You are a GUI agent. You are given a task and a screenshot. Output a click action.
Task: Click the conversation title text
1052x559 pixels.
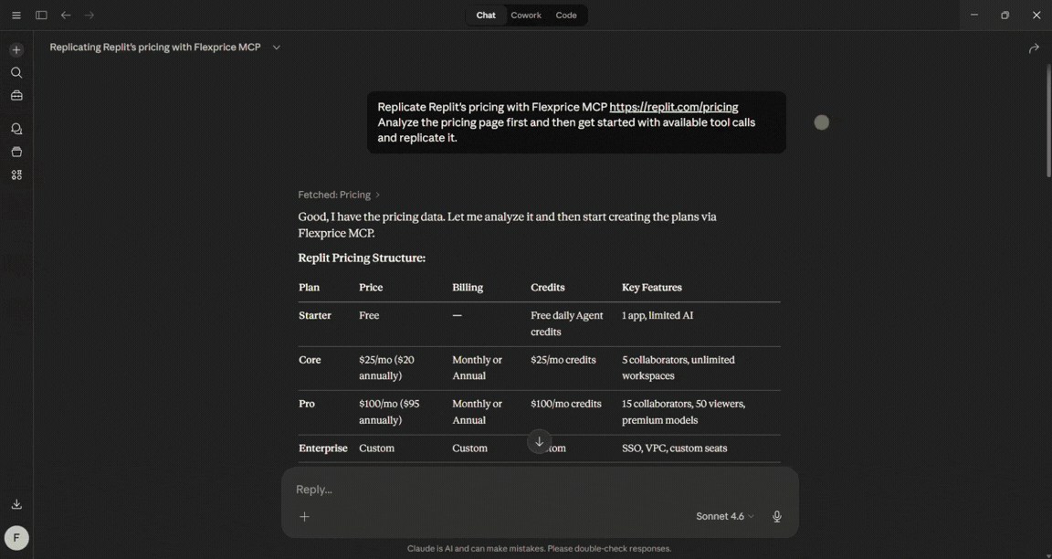[155, 47]
